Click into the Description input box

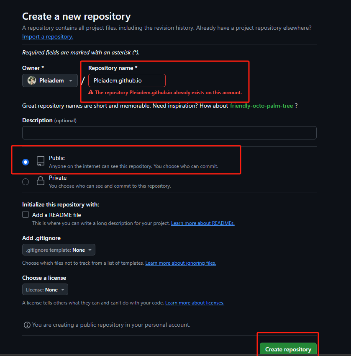pos(169,133)
